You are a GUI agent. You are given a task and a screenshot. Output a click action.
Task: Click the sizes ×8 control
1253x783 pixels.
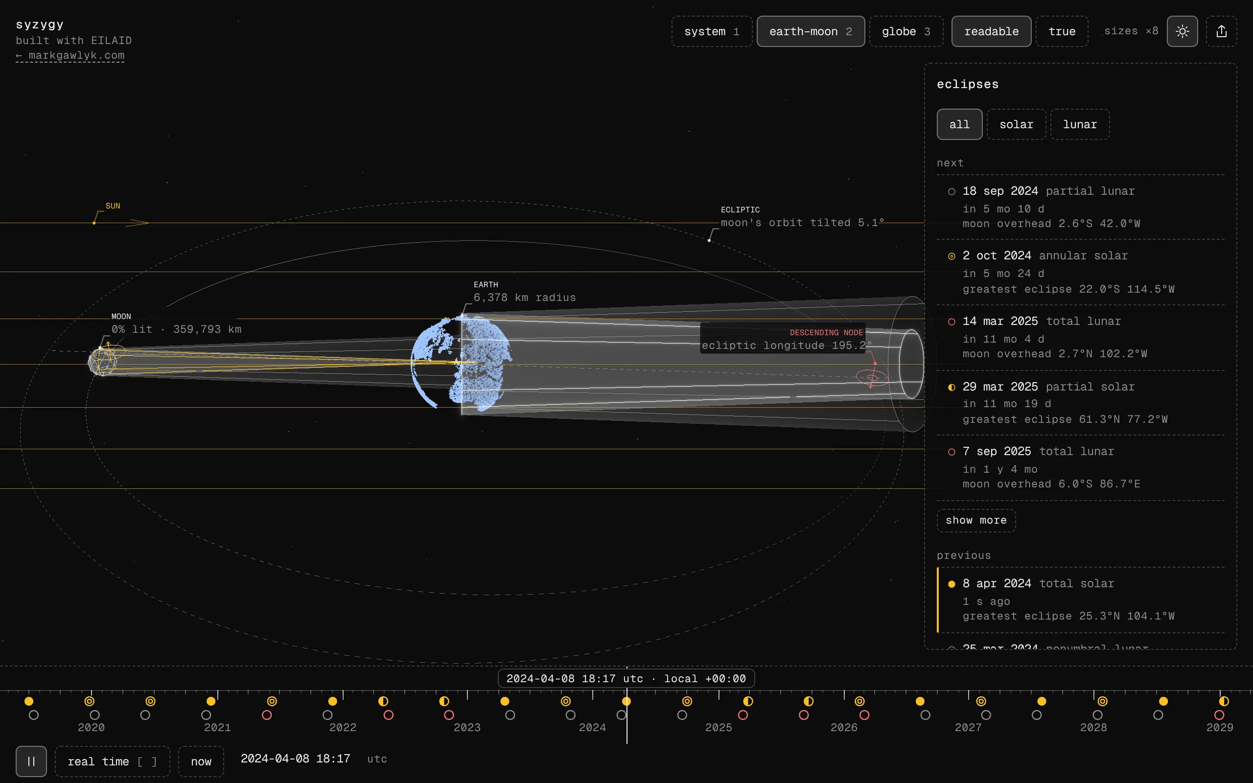point(1131,31)
